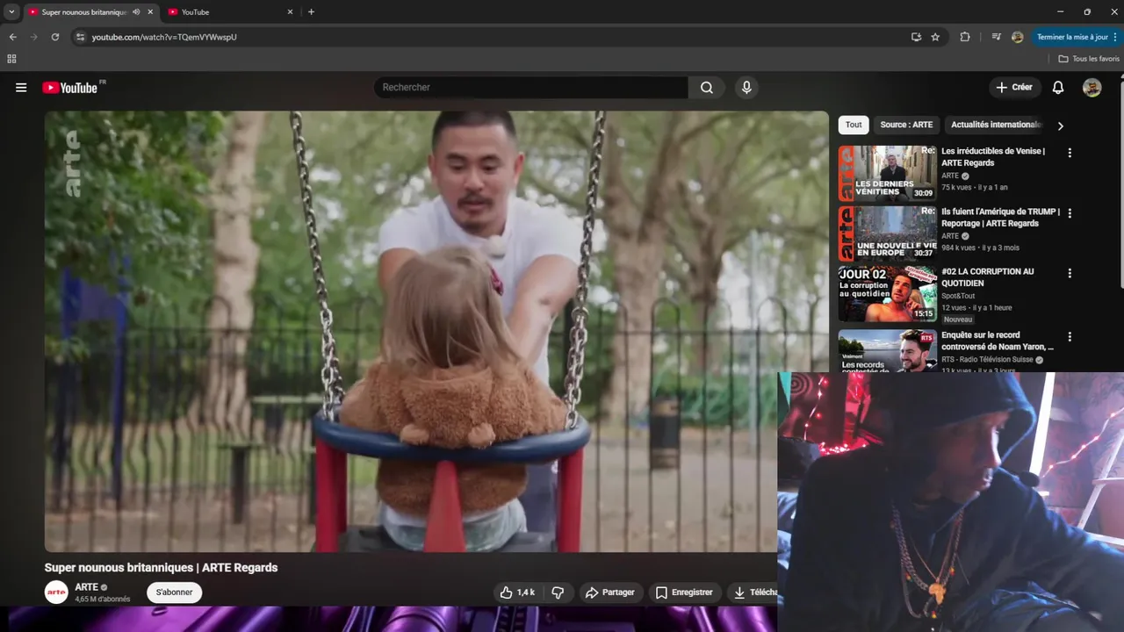This screenshot has width=1124, height=632.
Task: Click the browser forward arrow
Action: pyautogui.click(x=33, y=37)
